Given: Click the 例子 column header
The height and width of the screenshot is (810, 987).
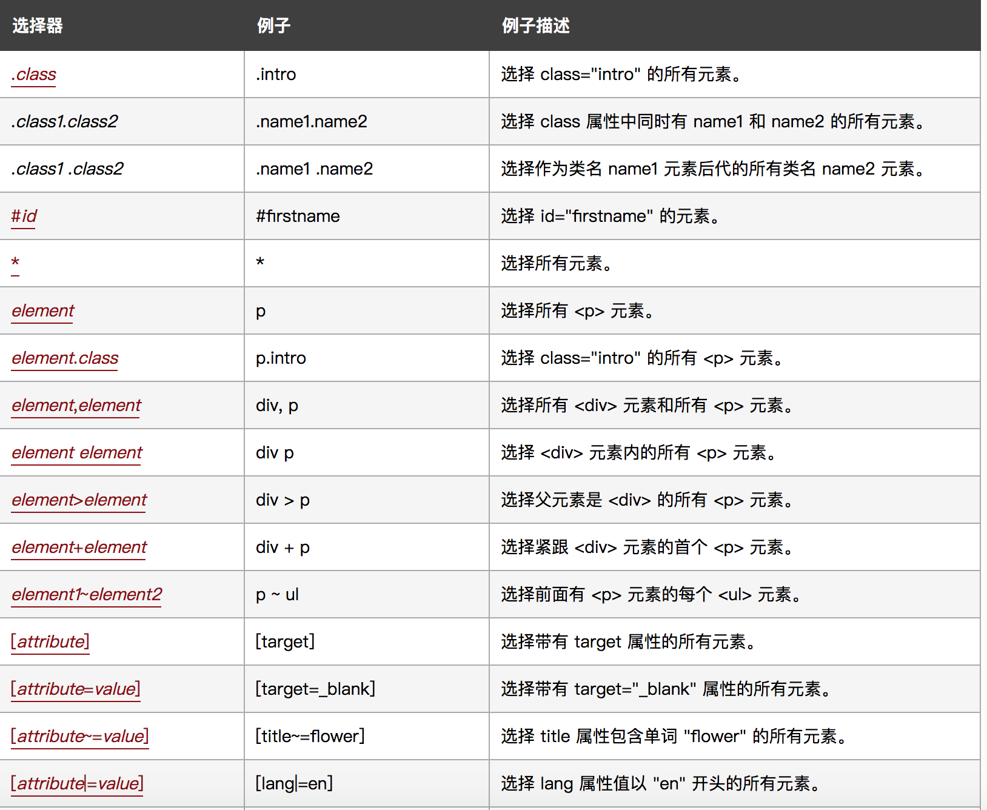Looking at the screenshot, I should [x=273, y=25].
